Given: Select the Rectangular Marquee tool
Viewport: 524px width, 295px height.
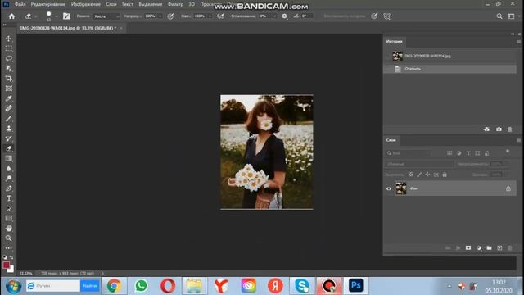Looking at the screenshot, I should pyautogui.click(x=9, y=48).
